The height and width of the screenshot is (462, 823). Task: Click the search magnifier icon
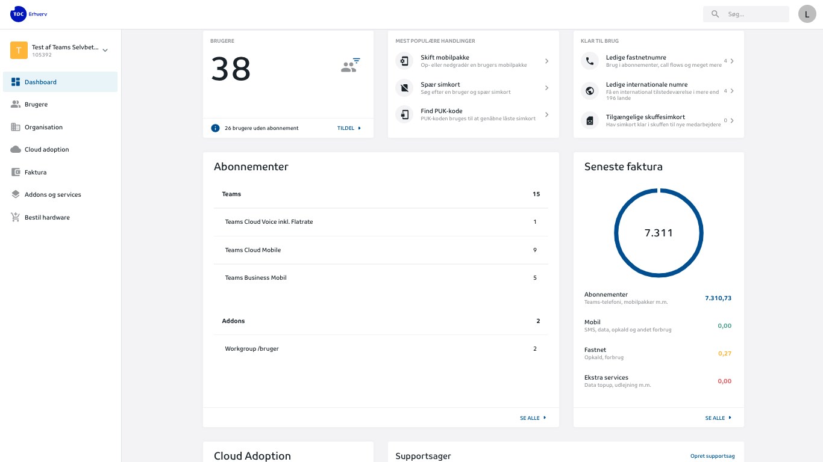coord(715,14)
